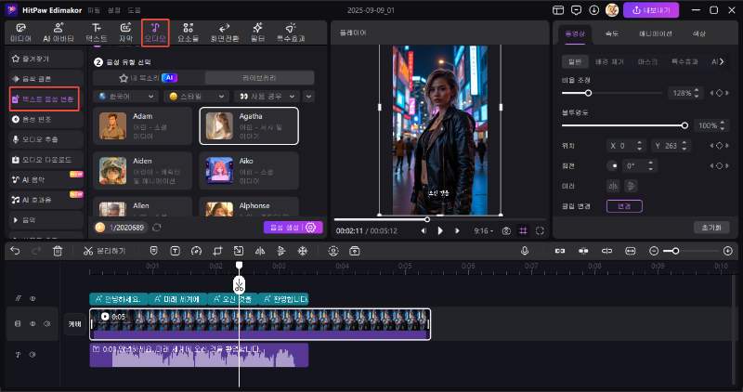Switch to the 라이브러리 voice library tab
Viewport: 743px width, 392px height.
(x=259, y=78)
